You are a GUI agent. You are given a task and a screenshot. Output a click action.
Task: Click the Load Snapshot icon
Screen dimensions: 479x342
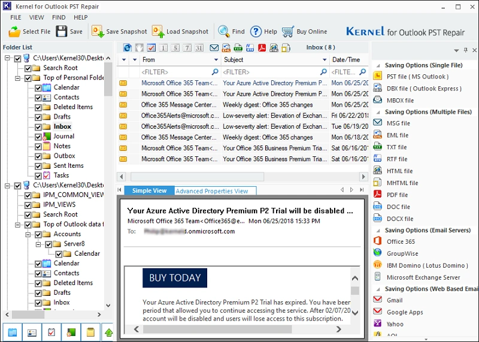click(158, 31)
